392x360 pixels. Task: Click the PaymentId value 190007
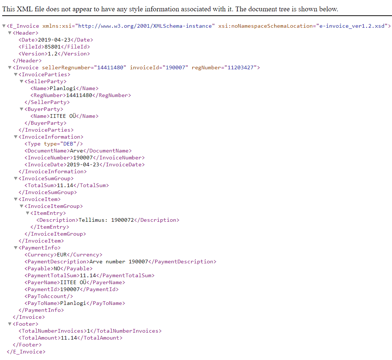click(70, 290)
